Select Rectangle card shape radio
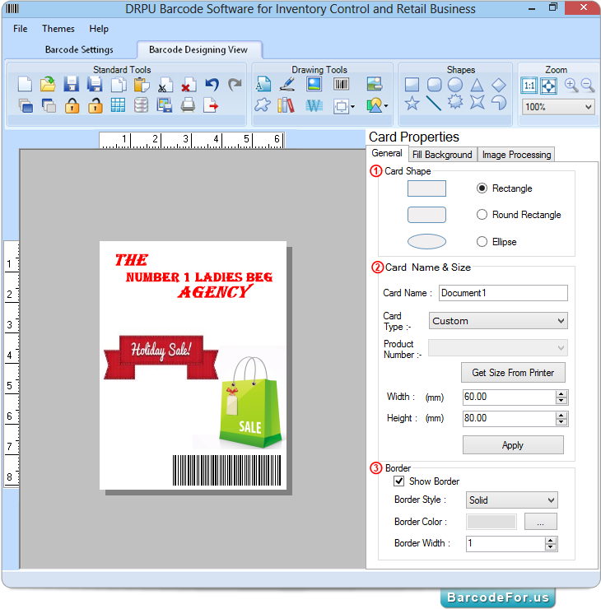 [x=482, y=188]
